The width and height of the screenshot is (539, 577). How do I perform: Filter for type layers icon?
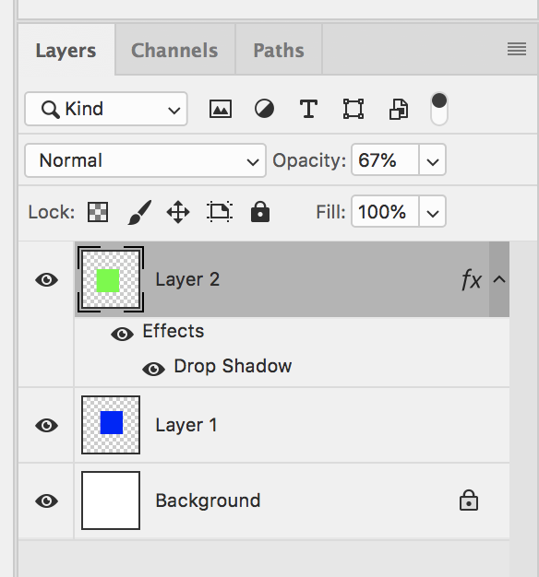(308, 109)
